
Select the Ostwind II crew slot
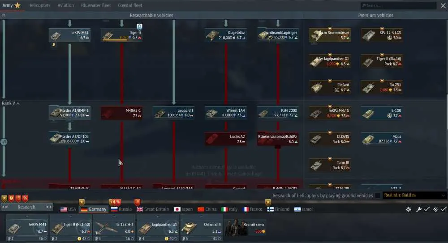(202, 228)
